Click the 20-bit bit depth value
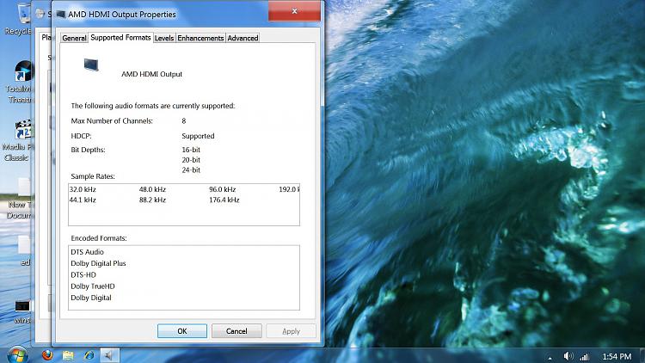 coord(191,160)
